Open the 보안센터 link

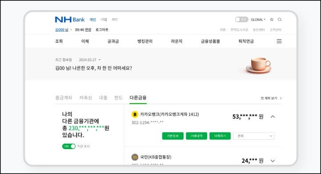(259, 30)
